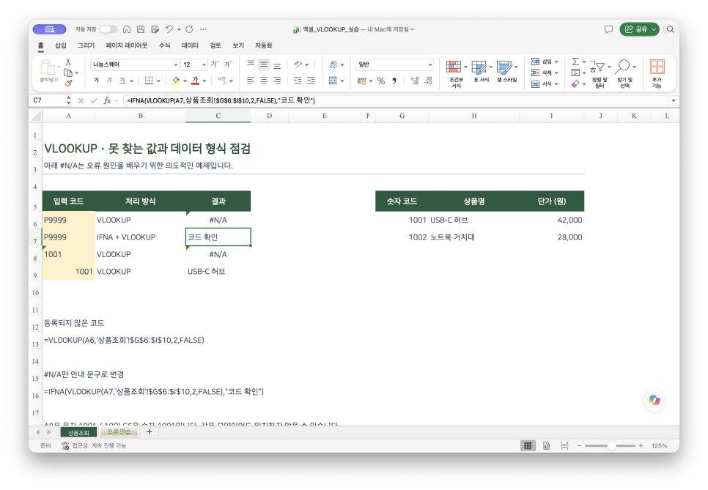Apply comma style number format
The image size is (708, 490).
click(x=394, y=81)
